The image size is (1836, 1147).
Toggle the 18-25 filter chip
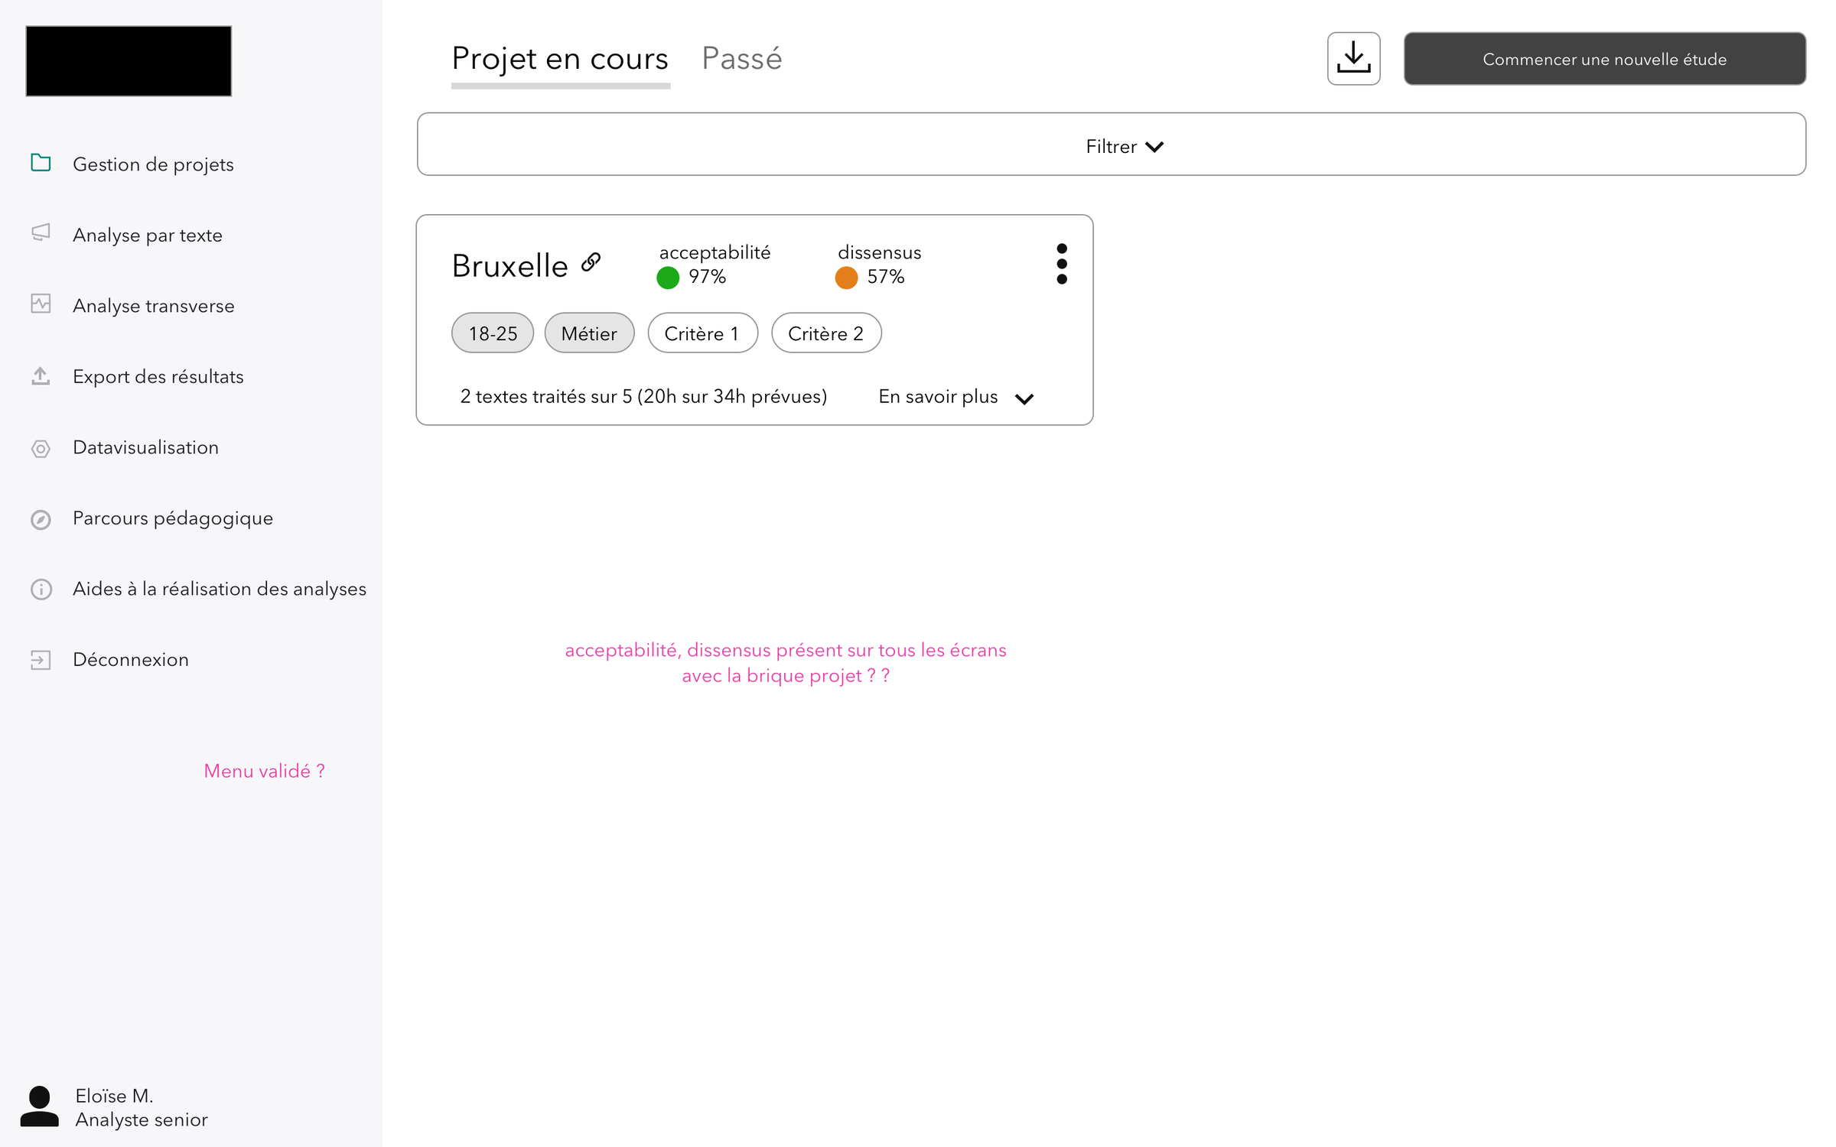point(493,333)
